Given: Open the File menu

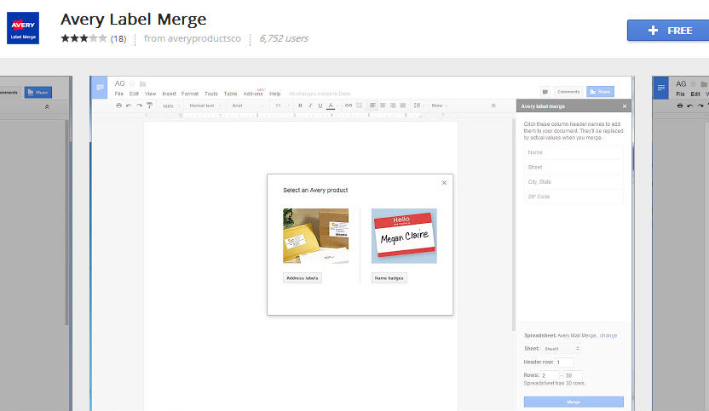Looking at the screenshot, I should (119, 94).
